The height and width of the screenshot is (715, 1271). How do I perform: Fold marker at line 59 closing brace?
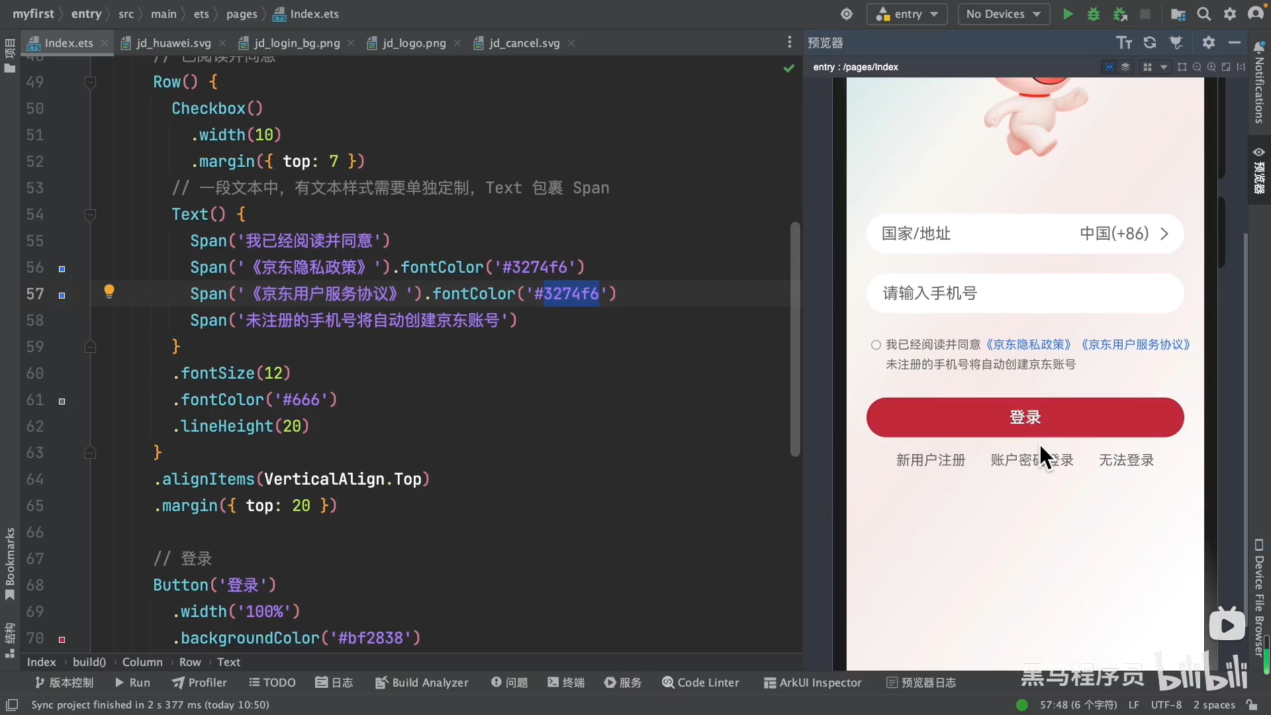91,347
